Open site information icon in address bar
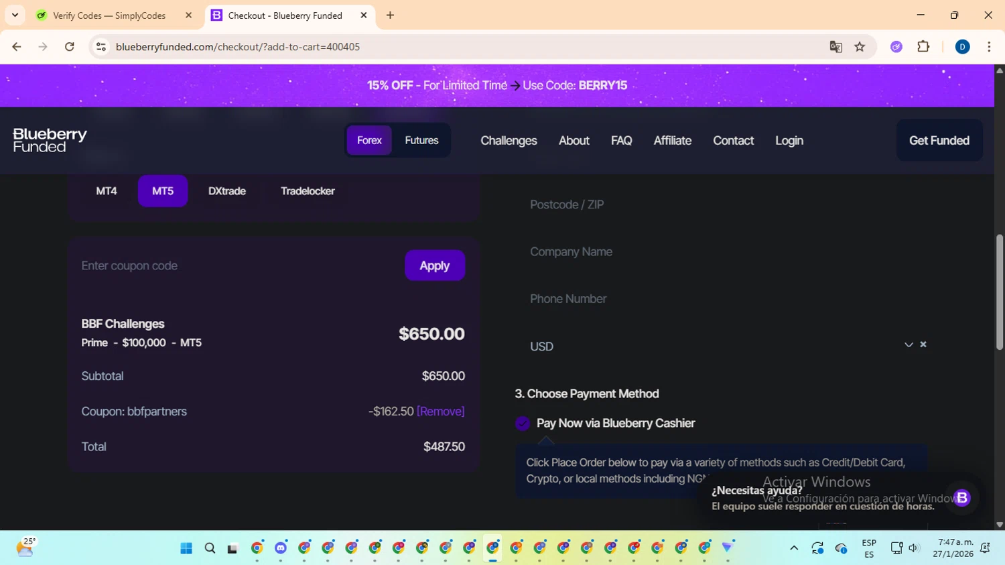The image size is (1005, 565). coord(101,47)
